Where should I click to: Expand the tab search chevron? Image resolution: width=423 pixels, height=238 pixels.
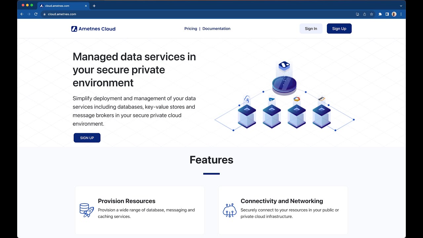point(401,6)
